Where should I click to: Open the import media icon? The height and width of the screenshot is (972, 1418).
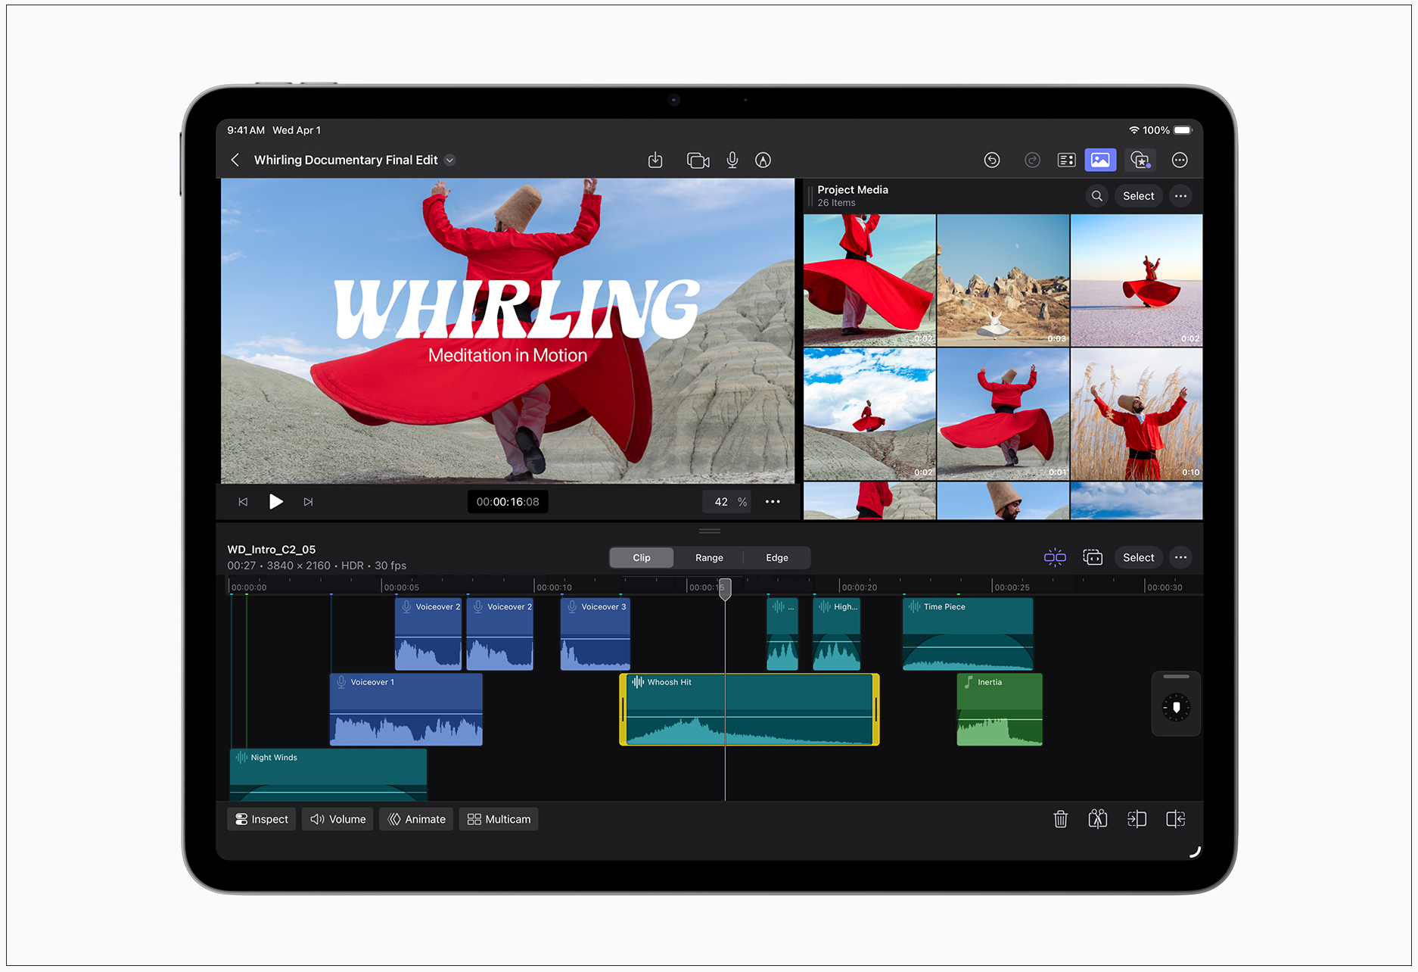pos(655,160)
